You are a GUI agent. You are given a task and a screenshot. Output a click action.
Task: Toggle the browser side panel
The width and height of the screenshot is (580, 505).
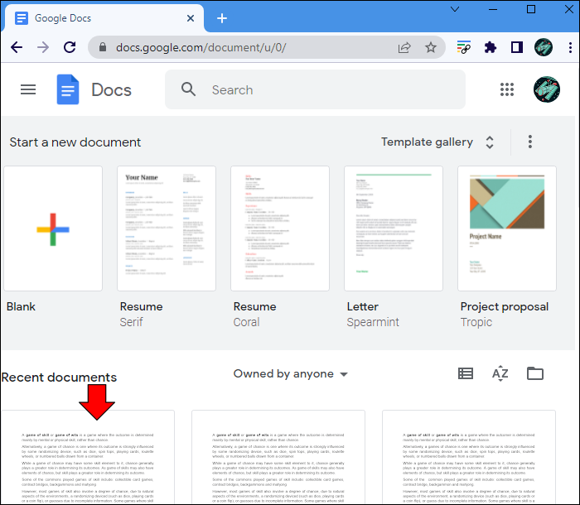517,47
